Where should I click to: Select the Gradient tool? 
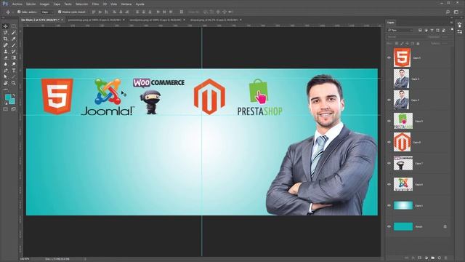point(14,57)
